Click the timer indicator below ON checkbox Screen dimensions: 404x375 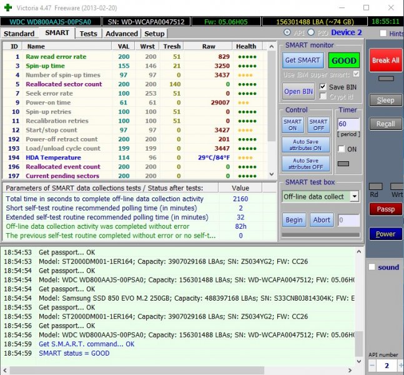pyautogui.click(x=343, y=164)
